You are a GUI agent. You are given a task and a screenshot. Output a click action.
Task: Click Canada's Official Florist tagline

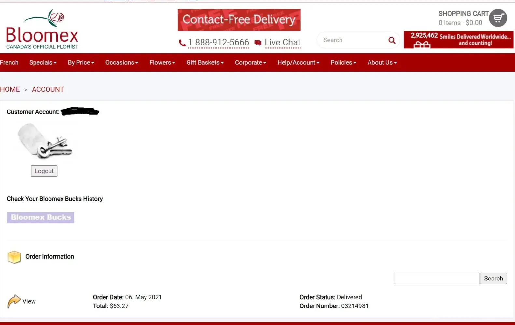coord(42,47)
